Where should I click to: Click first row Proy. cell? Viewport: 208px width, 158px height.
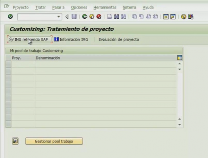pyautogui.click(x=23, y=64)
